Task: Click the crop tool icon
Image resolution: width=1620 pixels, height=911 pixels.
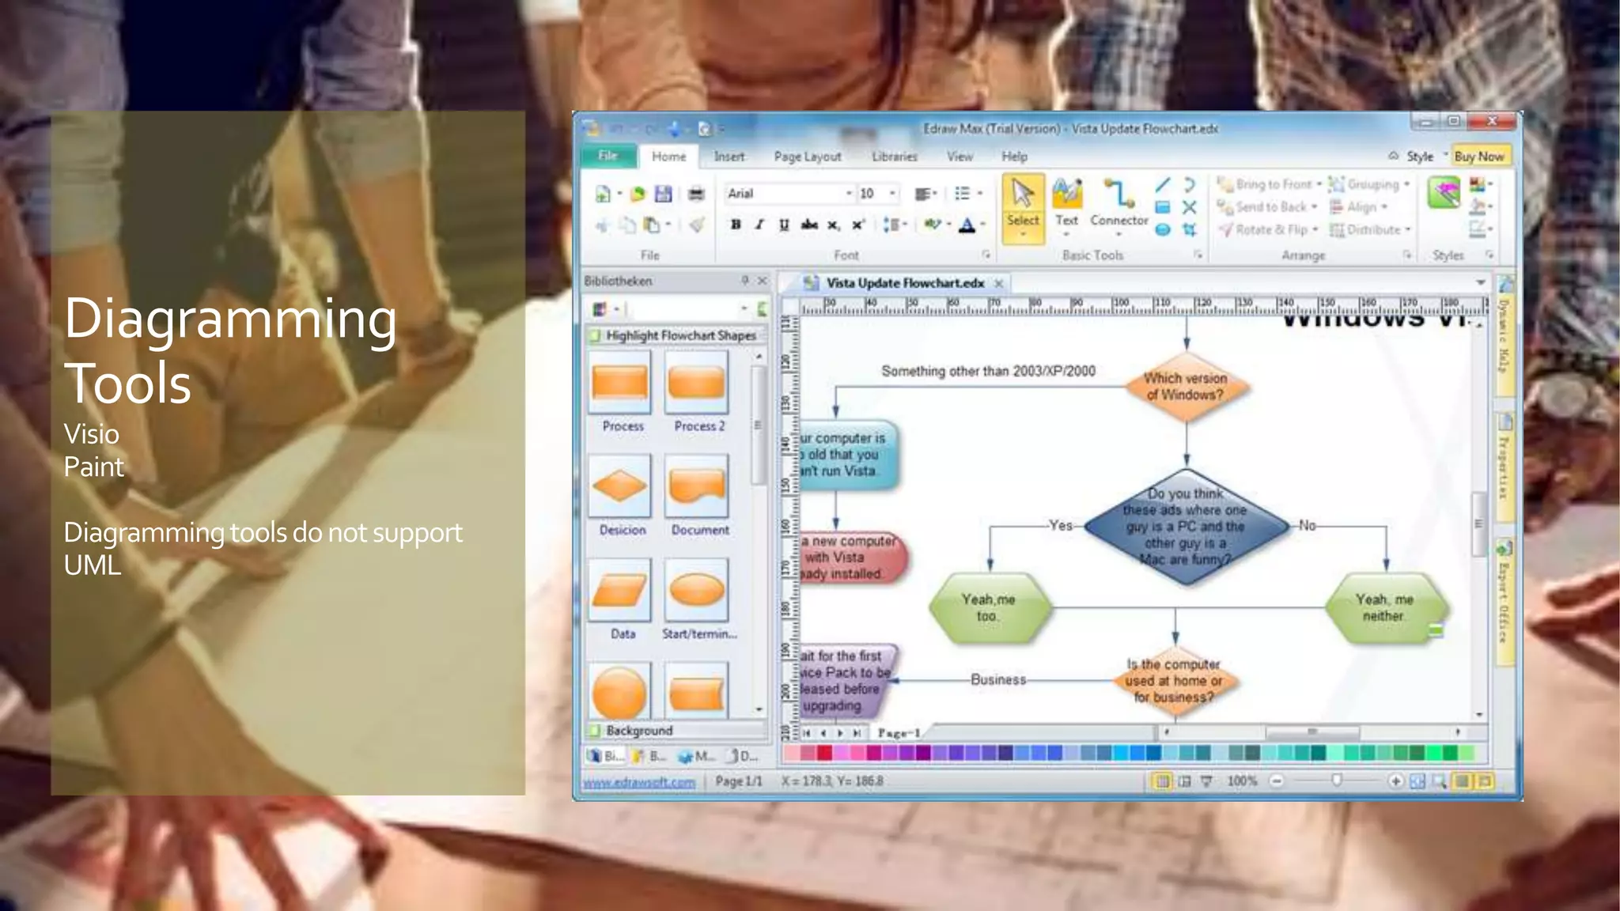Action: point(1189,229)
